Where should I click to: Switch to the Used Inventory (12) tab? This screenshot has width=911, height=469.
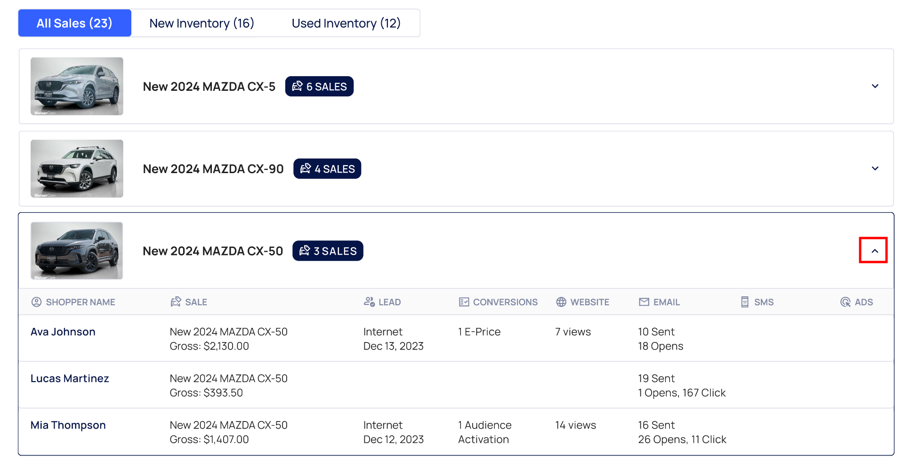(346, 23)
